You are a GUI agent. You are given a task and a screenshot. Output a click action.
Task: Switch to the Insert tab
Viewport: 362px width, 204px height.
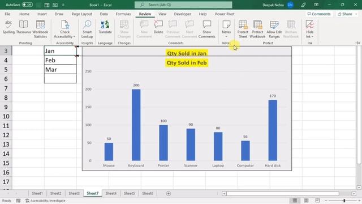(x=42, y=14)
